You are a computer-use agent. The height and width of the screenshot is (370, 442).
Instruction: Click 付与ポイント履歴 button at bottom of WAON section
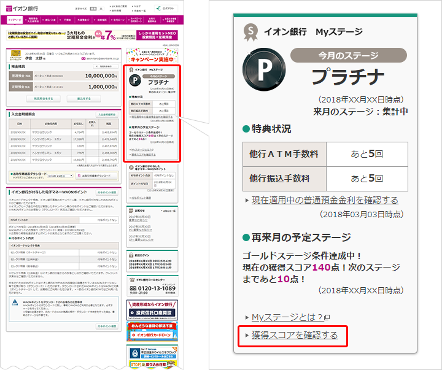coord(107,326)
